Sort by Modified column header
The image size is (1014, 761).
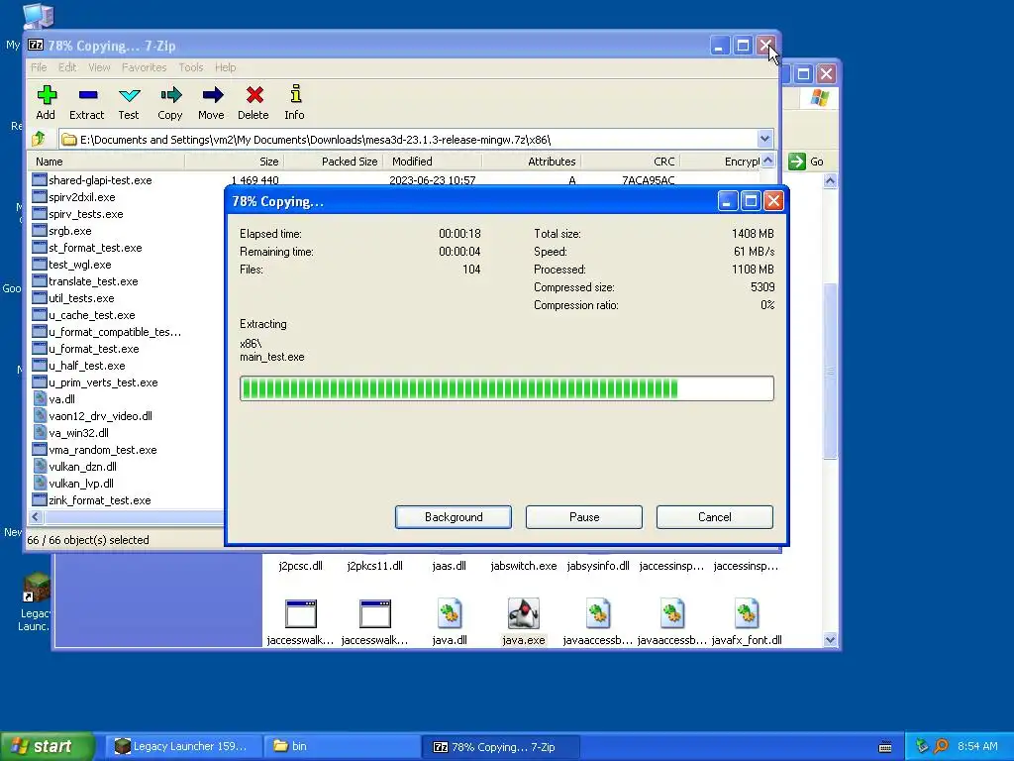[433, 162]
